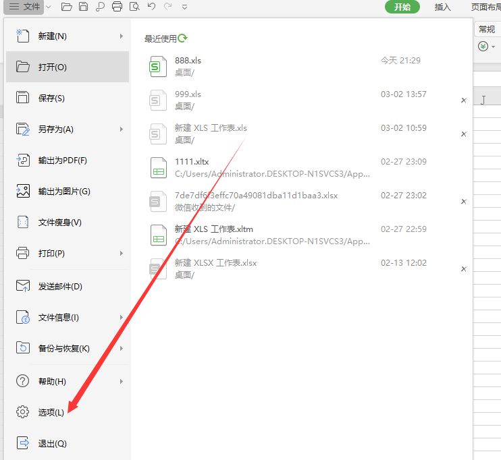The height and width of the screenshot is (460, 501).
Task: Click the open folder toolbar icon
Action: [x=66, y=7]
